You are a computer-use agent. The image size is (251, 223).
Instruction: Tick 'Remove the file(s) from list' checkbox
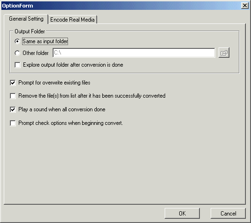tap(13, 96)
